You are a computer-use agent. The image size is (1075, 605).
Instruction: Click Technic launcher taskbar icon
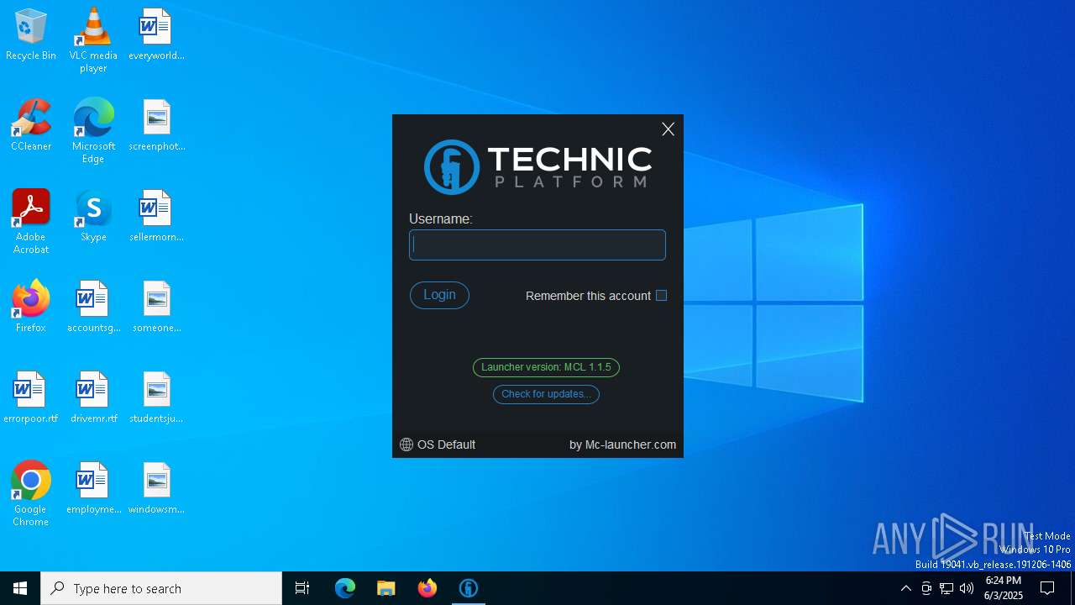pyautogui.click(x=468, y=588)
